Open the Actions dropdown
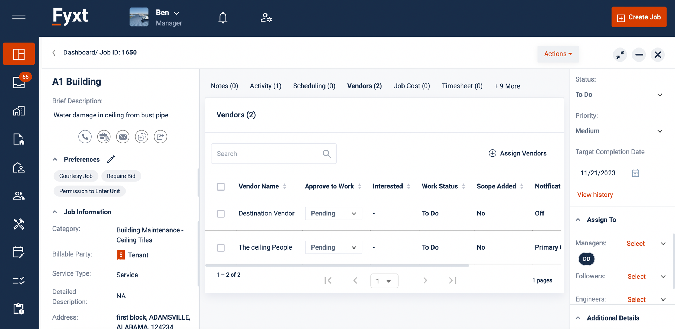The width and height of the screenshot is (675, 329). 558,54
